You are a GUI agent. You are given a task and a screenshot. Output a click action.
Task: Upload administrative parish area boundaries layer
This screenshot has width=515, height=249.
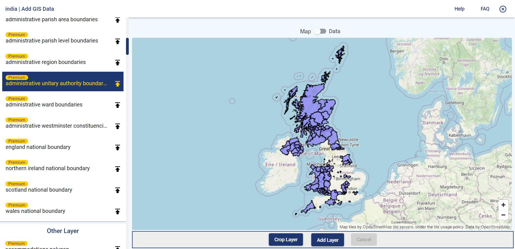(118, 20)
